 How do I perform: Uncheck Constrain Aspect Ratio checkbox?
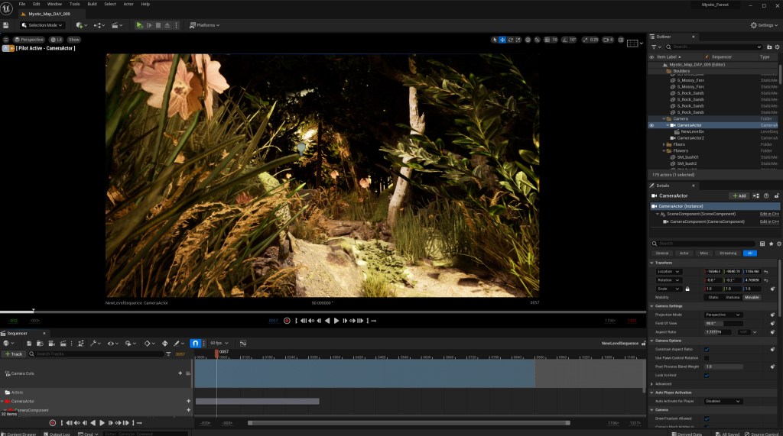coord(706,349)
